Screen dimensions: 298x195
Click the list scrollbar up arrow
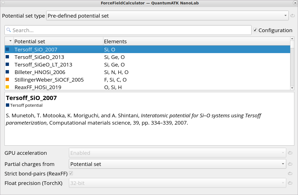point(292,39)
